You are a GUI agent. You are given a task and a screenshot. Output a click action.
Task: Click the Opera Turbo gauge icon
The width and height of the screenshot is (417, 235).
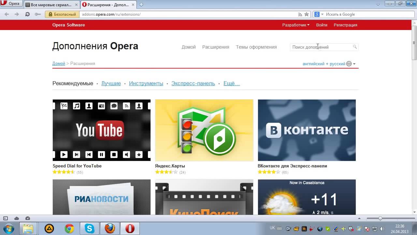pos(28,218)
